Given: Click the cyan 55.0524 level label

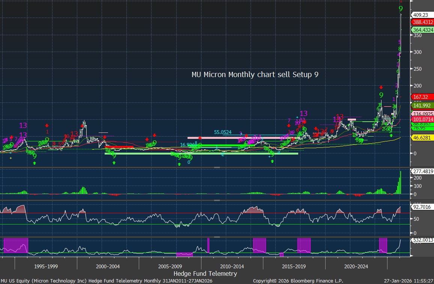Looking at the screenshot, I should [x=224, y=132].
